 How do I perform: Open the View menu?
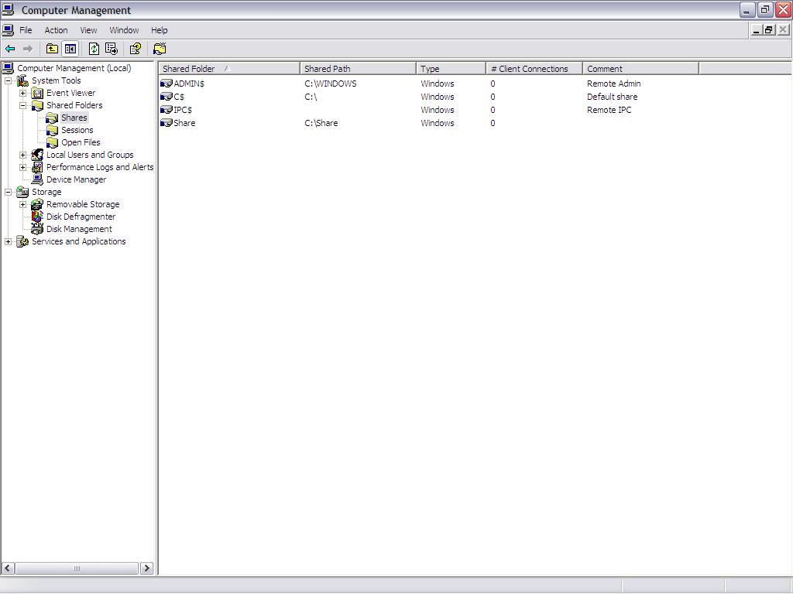(88, 30)
